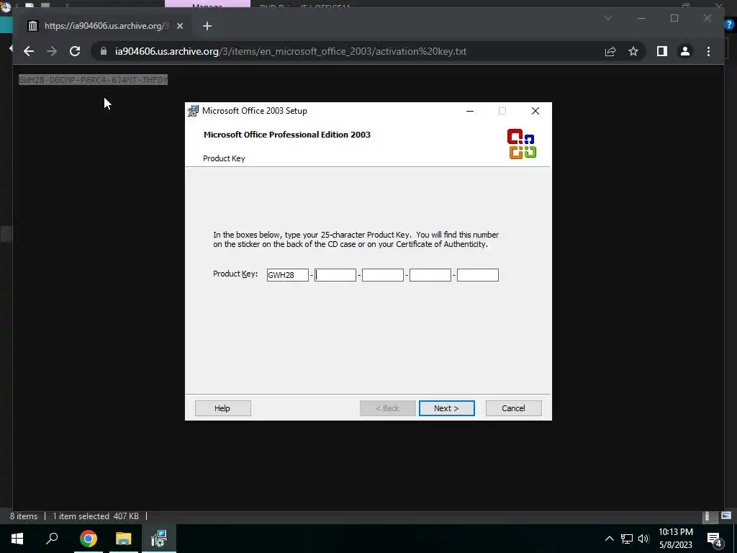This screenshot has width=737, height=553.
Task: Go back in the Chrome browser
Action: click(29, 51)
